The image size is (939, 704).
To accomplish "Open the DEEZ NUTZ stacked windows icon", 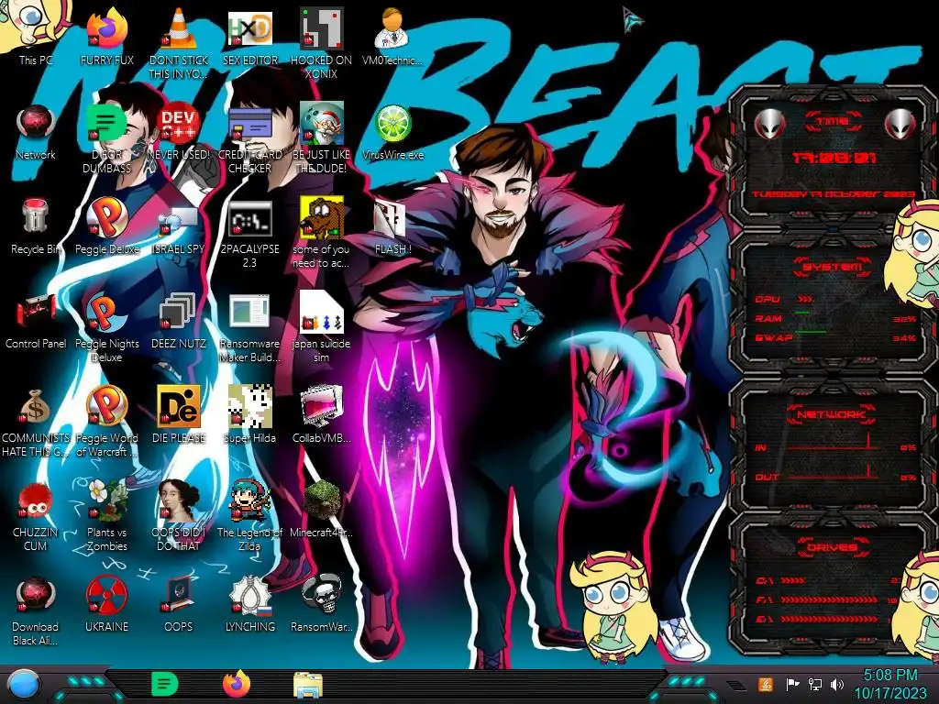I will 179,321.
